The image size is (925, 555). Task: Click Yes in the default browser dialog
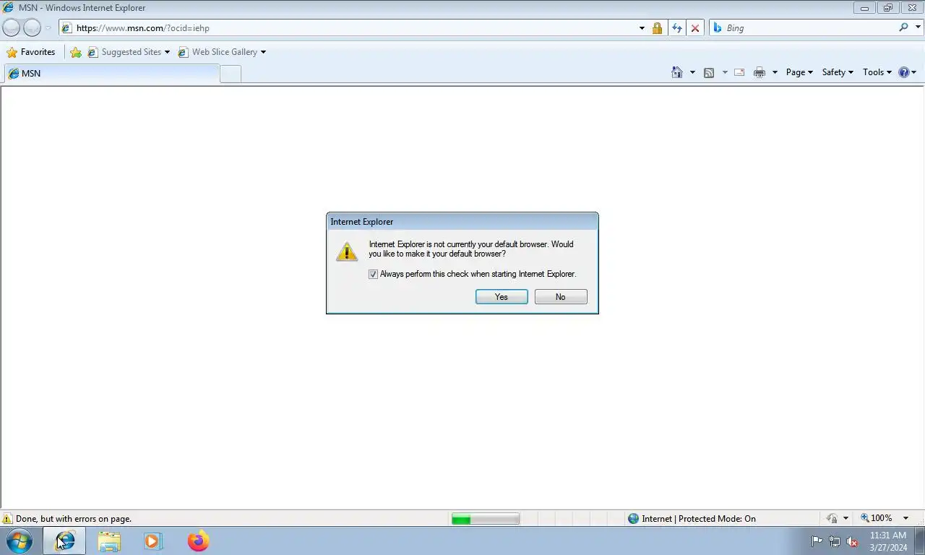pyautogui.click(x=502, y=297)
